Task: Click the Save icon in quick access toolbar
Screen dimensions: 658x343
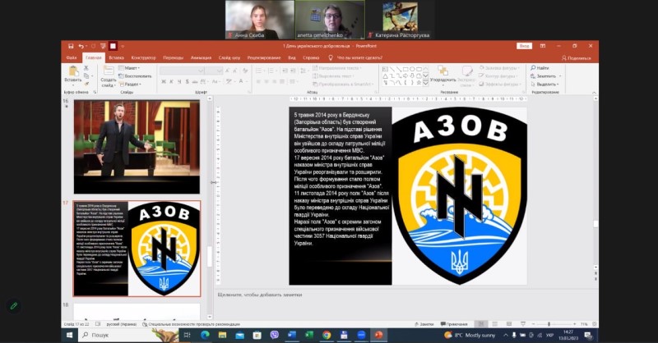Action: (71, 46)
